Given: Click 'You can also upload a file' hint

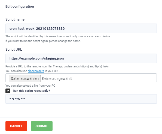Looking at the screenshot, I should pos(30,86).
